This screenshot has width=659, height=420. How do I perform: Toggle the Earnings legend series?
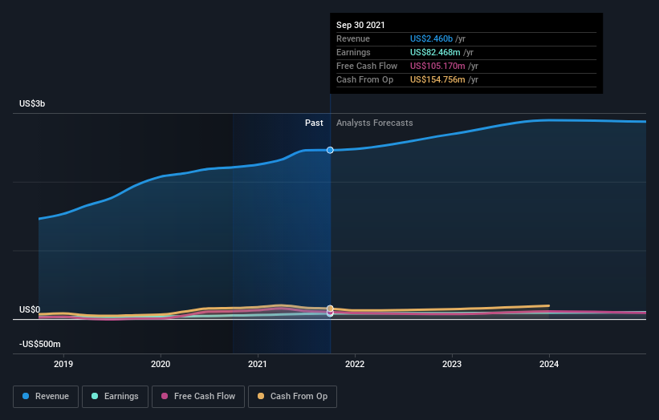point(115,397)
